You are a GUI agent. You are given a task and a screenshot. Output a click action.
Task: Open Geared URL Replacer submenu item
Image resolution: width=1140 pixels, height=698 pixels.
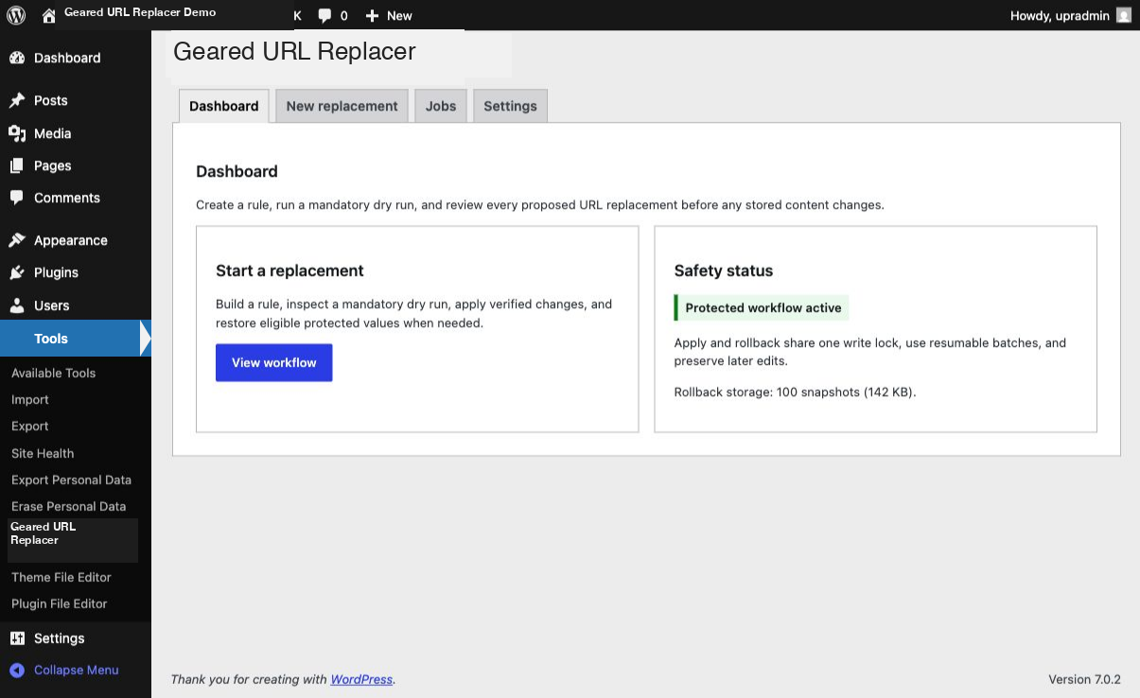[x=43, y=533]
